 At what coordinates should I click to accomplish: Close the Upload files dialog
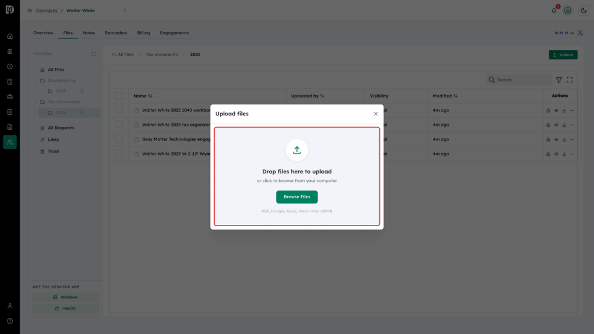point(375,114)
